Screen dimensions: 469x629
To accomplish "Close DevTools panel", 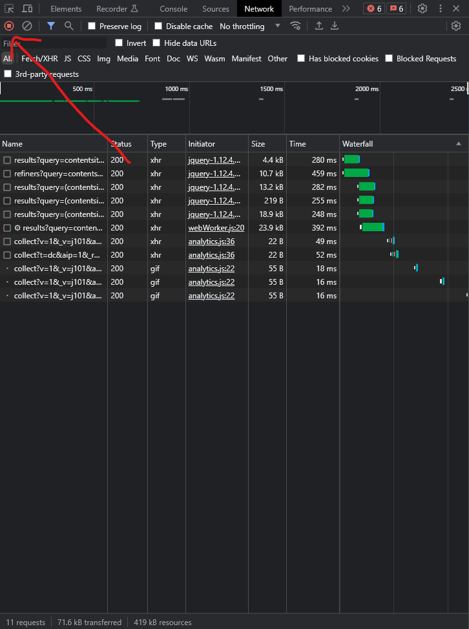I will [x=456, y=8].
